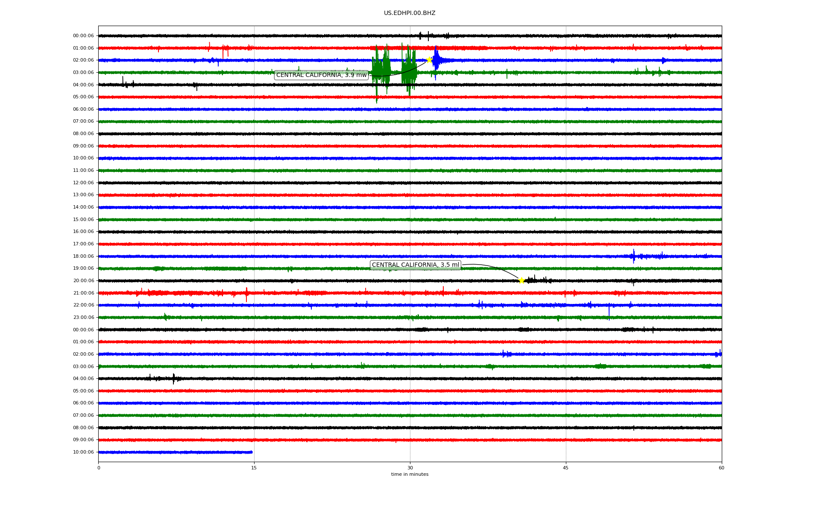Click the yellow star on the 20:00:06 trace
Viewport: 820px width, 513px height.
pyautogui.click(x=521, y=280)
